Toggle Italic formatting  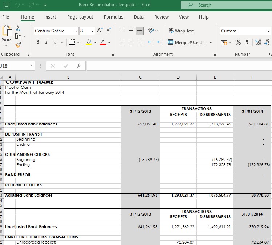(46, 43)
